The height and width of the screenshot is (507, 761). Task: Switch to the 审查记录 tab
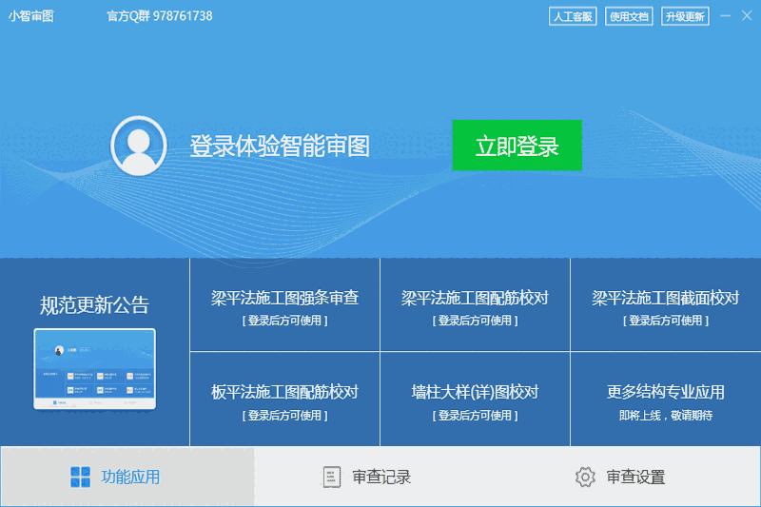(380, 477)
